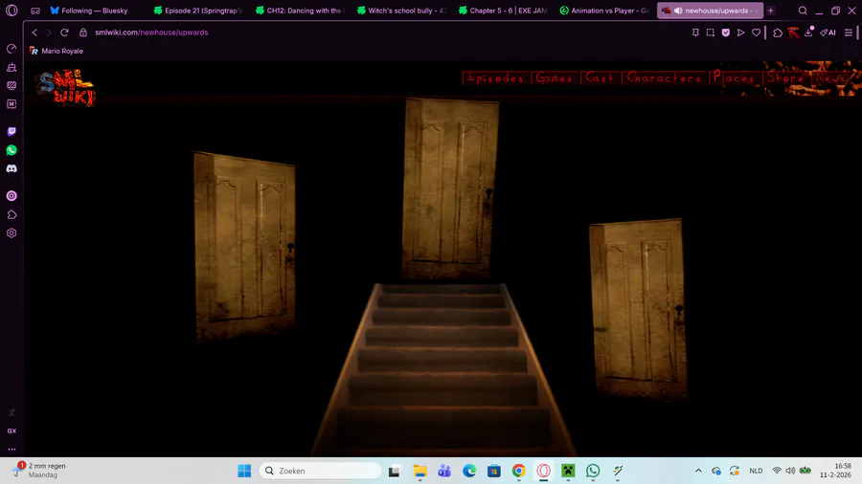Take a snapshot with the capture icon
Screen dimensions: 862x484
711,33
